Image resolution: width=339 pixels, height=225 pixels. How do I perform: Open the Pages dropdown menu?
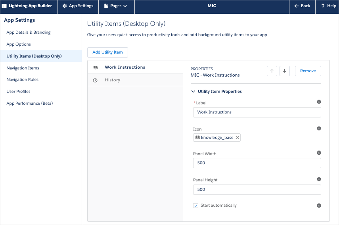[x=116, y=6]
